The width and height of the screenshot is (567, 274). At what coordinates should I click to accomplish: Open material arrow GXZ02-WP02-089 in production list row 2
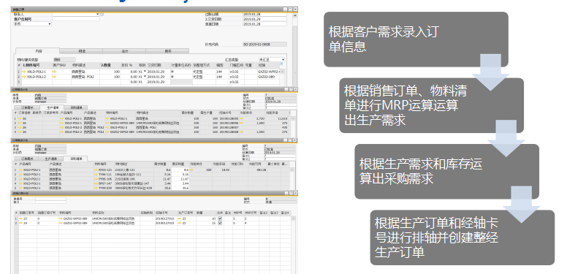tap(107, 123)
